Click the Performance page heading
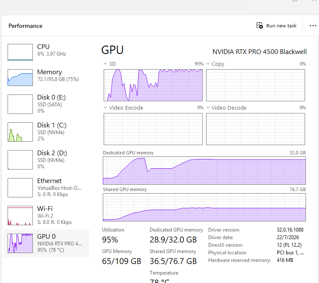This screenshot has height=283, width=319. coord(25,26)
